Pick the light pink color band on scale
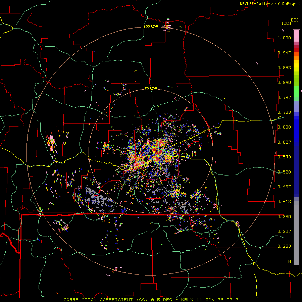This screenshot has height=302, width=302. click(x=296, y=36)
